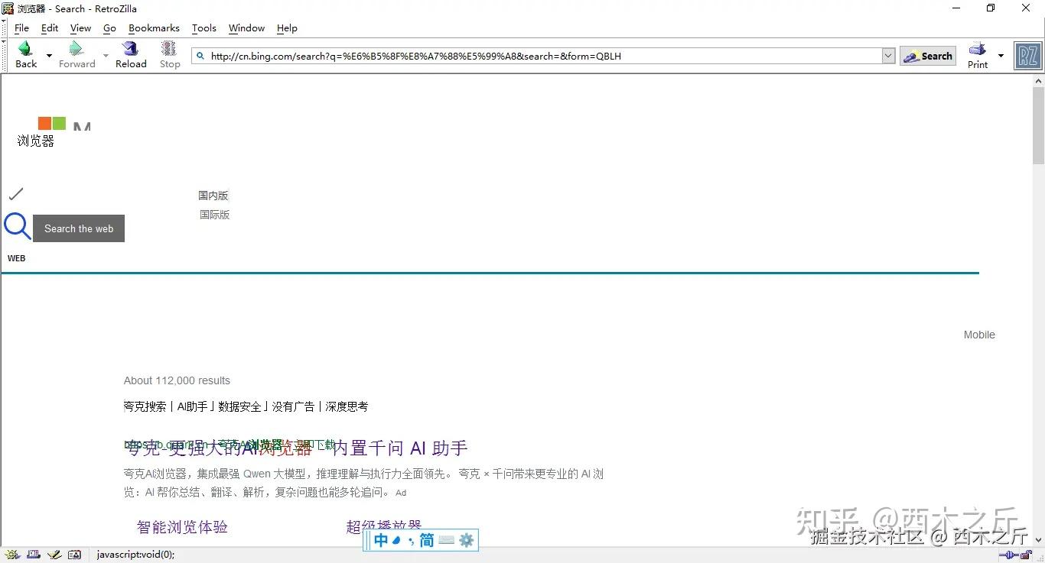Click the scrollbar up arrow
The image size is (1045, 563).
coord(1038,80)
